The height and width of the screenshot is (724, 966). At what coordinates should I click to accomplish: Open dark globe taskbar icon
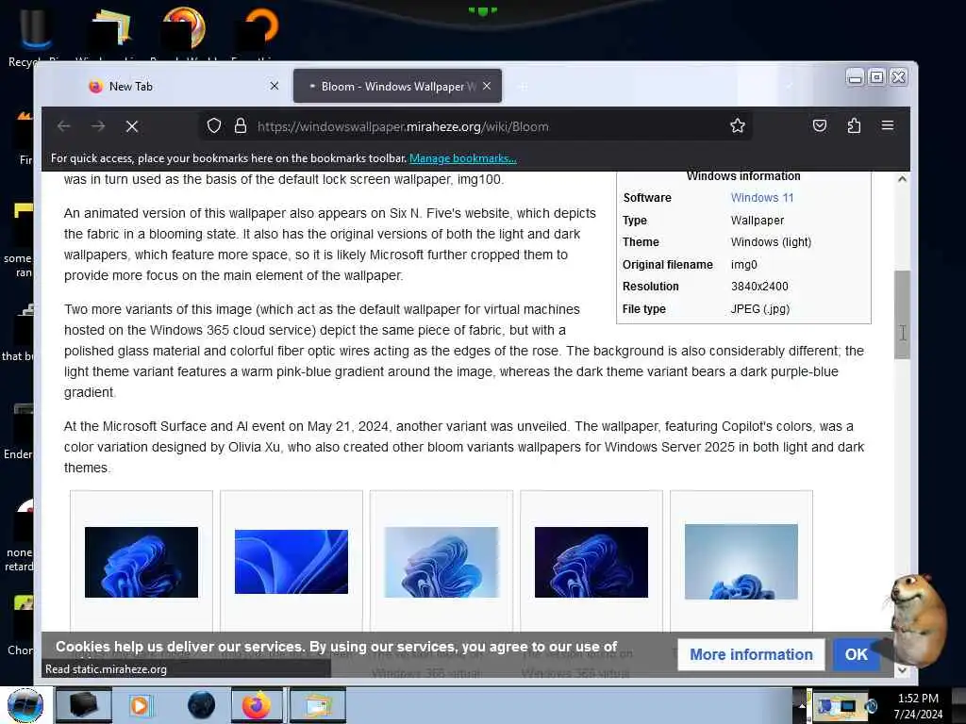202,705
